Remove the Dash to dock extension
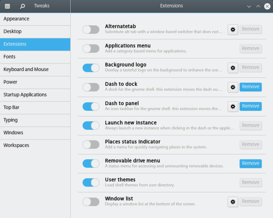 (x=251, y=87)
